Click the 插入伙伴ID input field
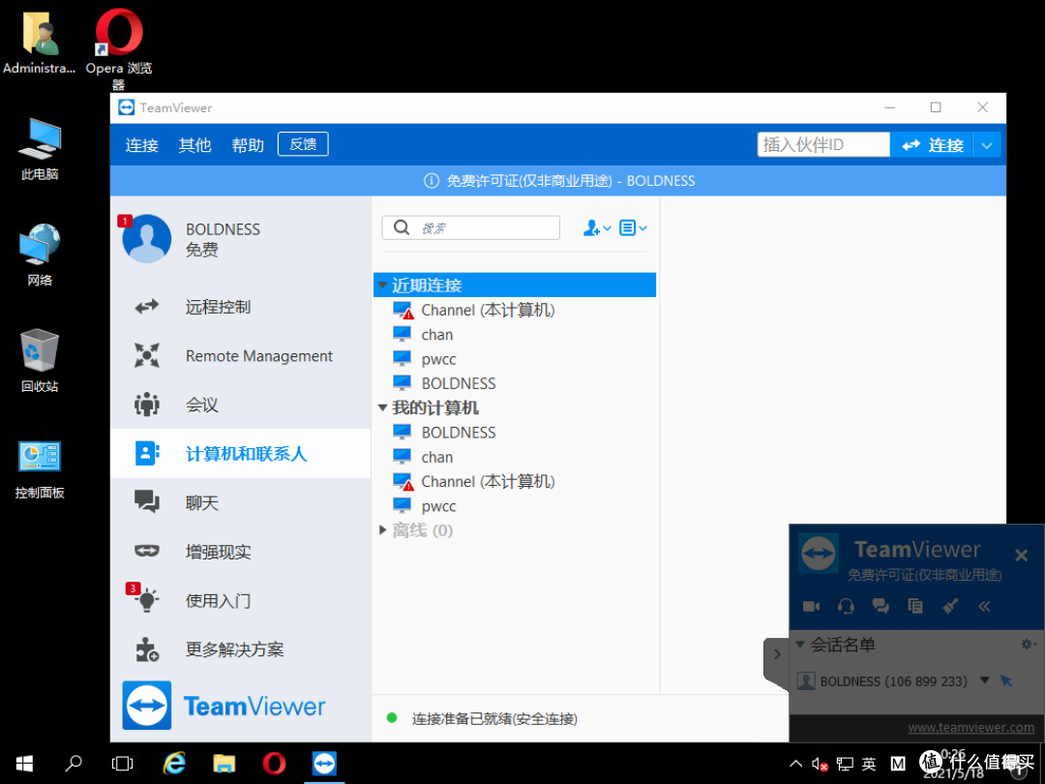This screenshot has height=784, width=1045. click(823, 144)
